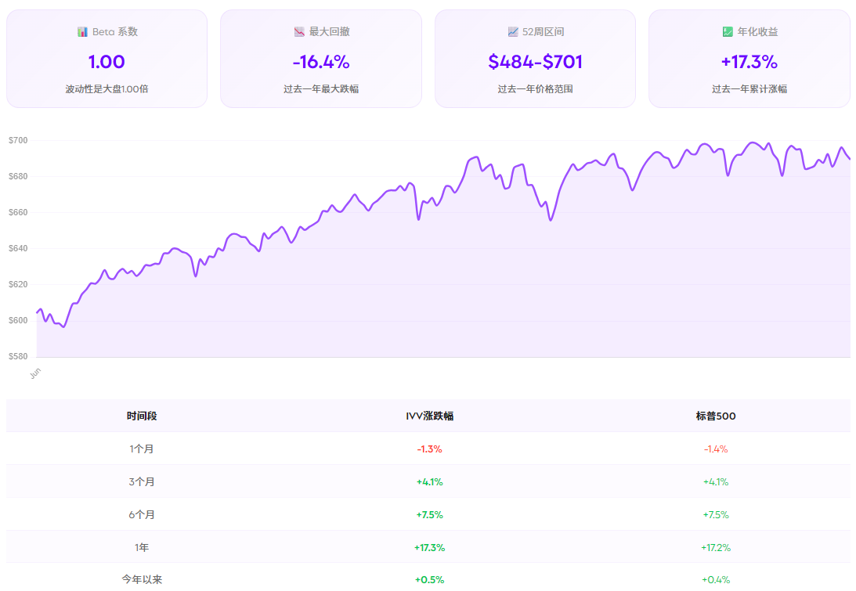Screen dimensions: 856x591
Task: Expand the 1年 row details
Action: (x=428, y=548)
